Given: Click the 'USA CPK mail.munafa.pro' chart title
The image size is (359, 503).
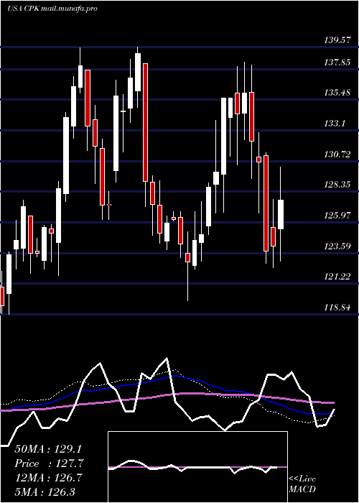Looking at the screenshot, I should tap(52, 9).
